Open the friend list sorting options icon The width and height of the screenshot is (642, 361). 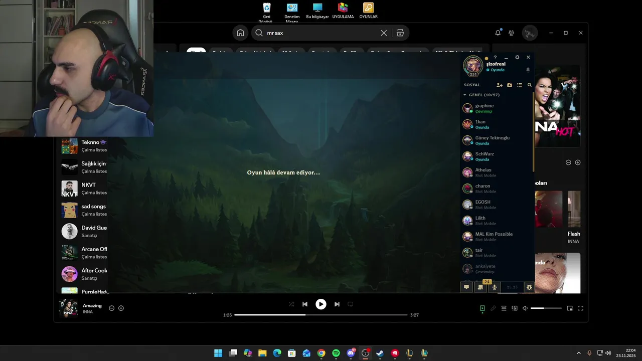(520, 85)
